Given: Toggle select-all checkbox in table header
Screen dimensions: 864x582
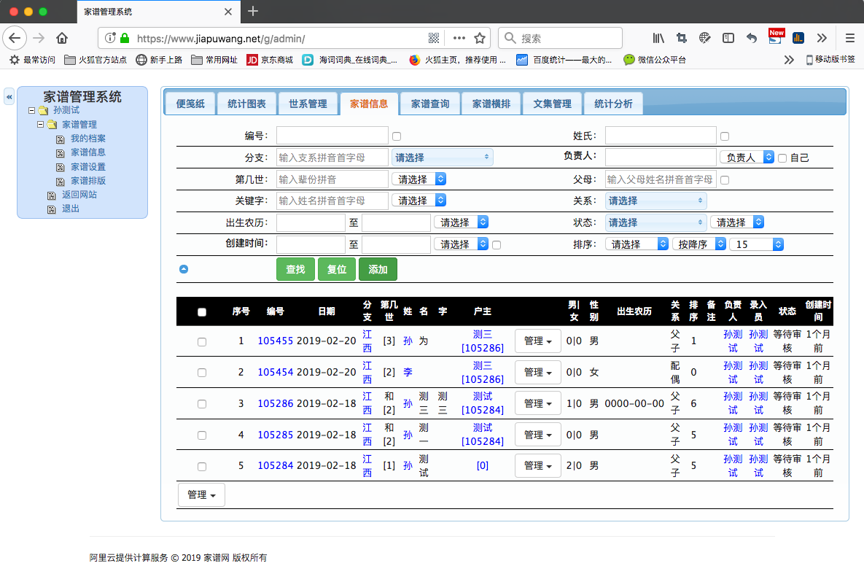Looking at the screenshot, I should [202, 312].
